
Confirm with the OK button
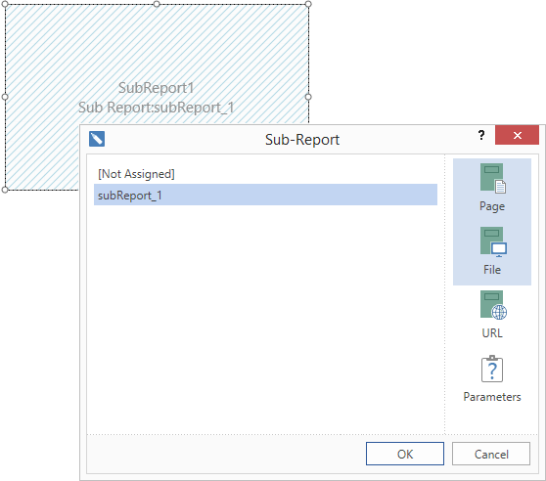click(405, 454)
